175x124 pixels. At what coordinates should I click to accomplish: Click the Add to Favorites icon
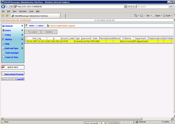click(x=7, y=15)
